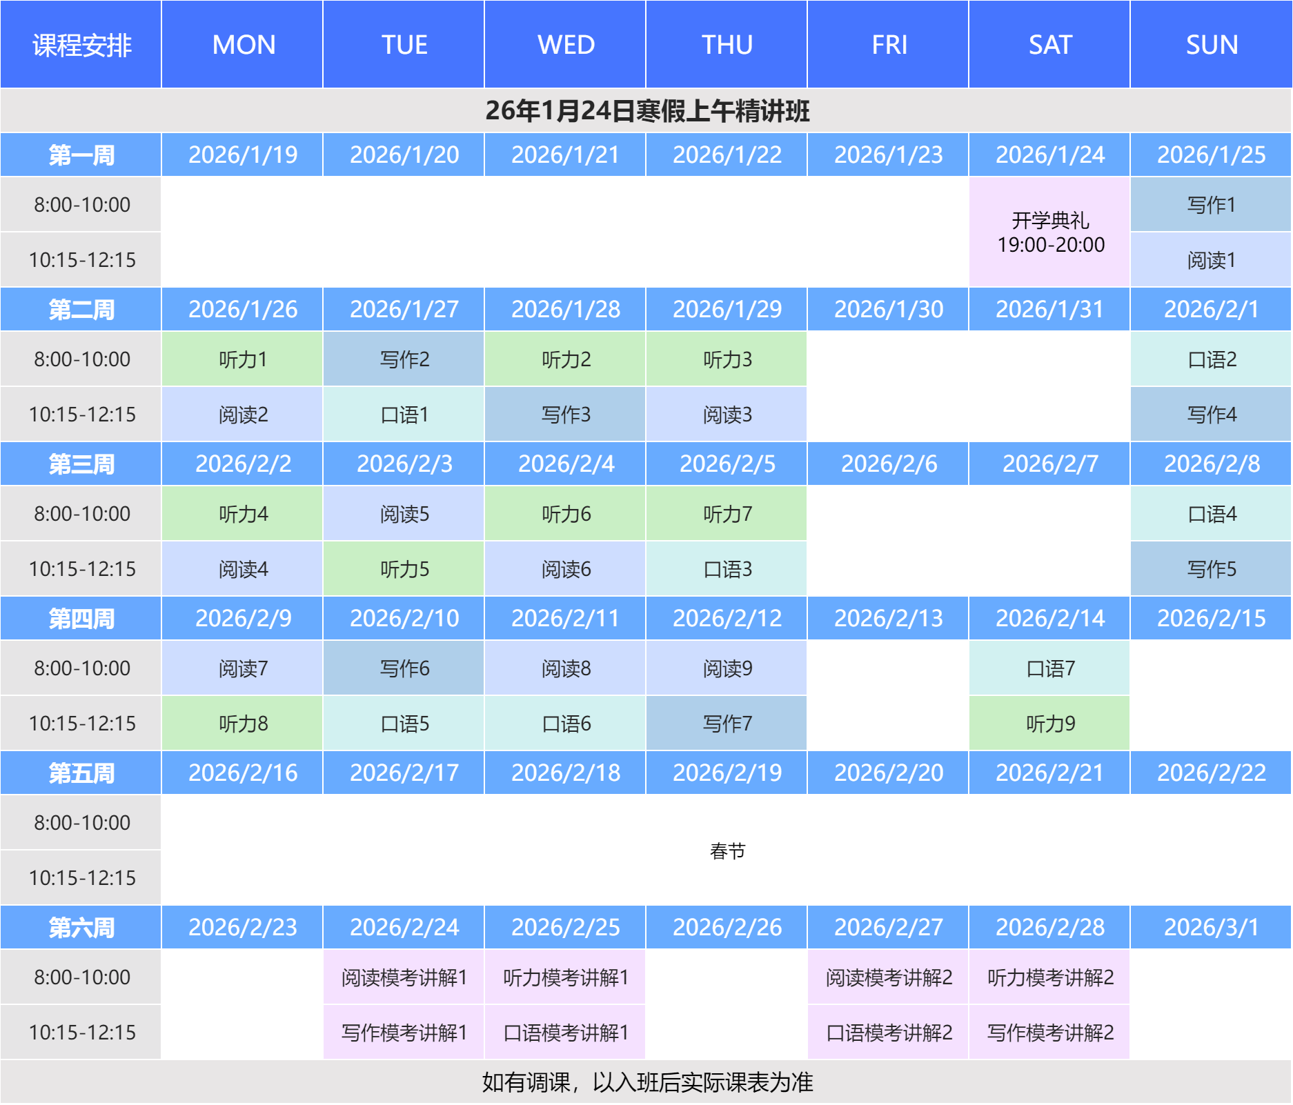
Task: Click the 春节 holiday cell
Action: 727,850
